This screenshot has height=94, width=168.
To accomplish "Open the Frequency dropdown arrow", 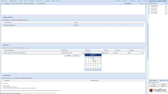I will pyautogui.click(x=128, y=53).
